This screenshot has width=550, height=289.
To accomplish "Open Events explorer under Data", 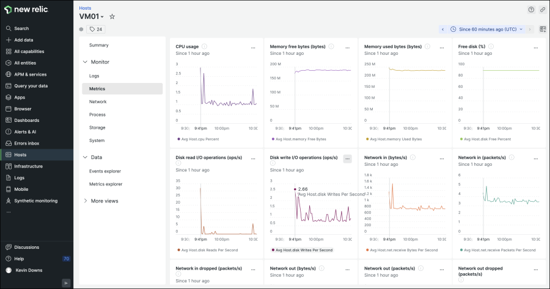I will click(x=105, y=171).
